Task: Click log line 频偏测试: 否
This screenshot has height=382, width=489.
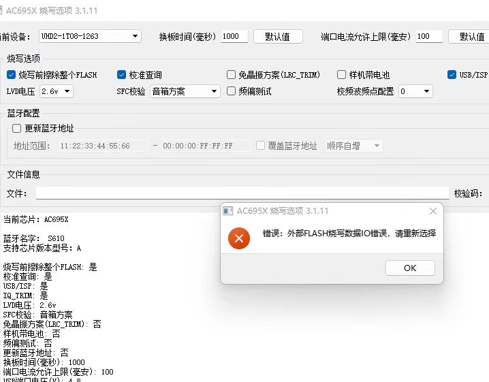Action: pyautogui.click(x=28, y=343)
